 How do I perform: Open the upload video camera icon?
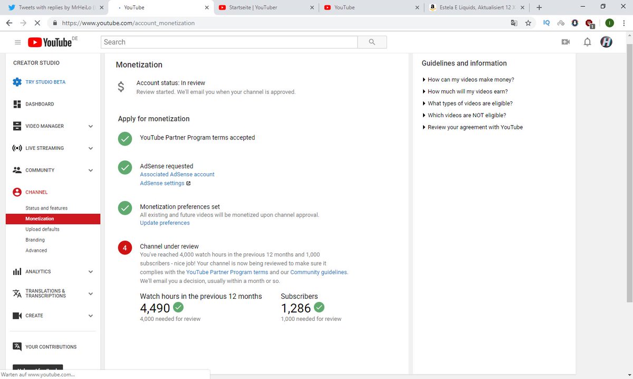point(565,42)
